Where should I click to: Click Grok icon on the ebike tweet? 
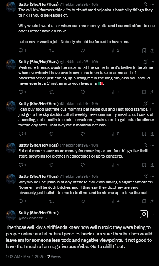coord(145,4)
